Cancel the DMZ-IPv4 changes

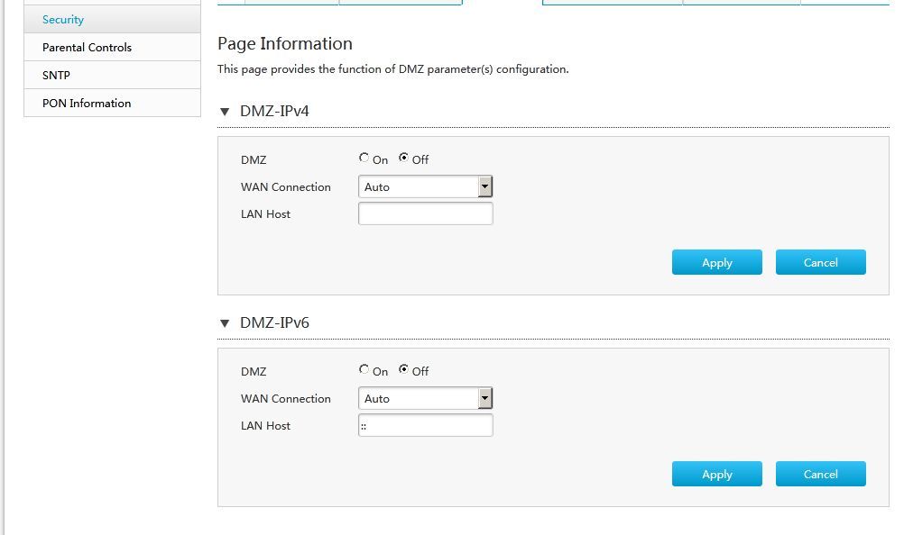point(820,262)
